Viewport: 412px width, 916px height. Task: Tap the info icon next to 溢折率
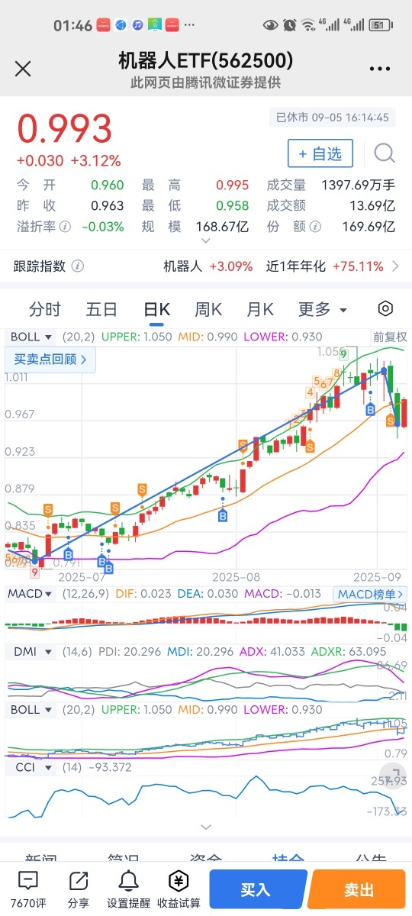coord(66,227)
